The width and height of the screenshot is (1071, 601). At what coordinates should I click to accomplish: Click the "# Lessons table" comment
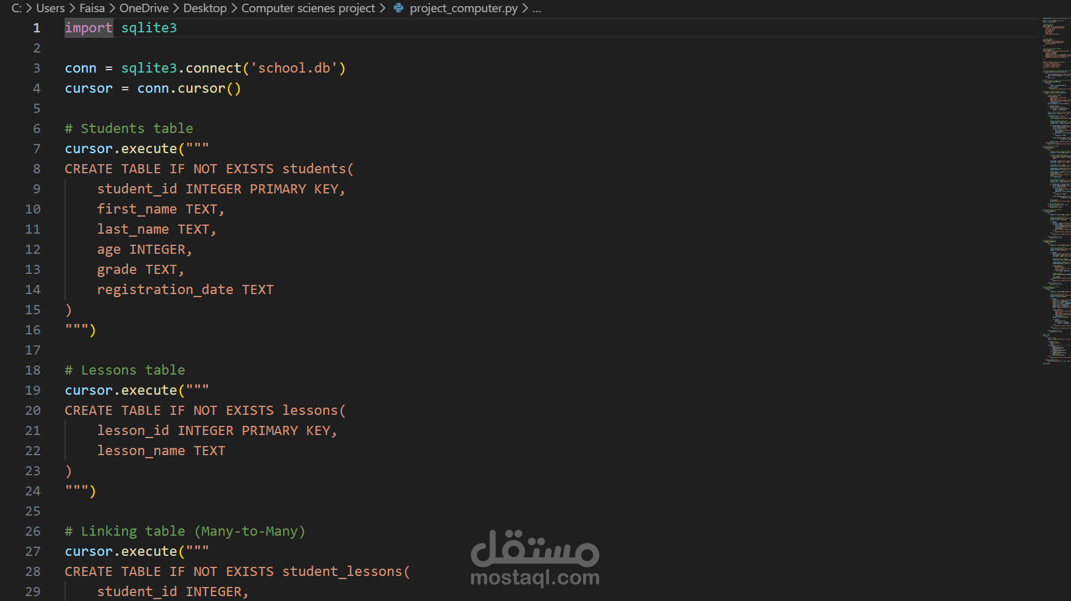click(x=124, y=370)
